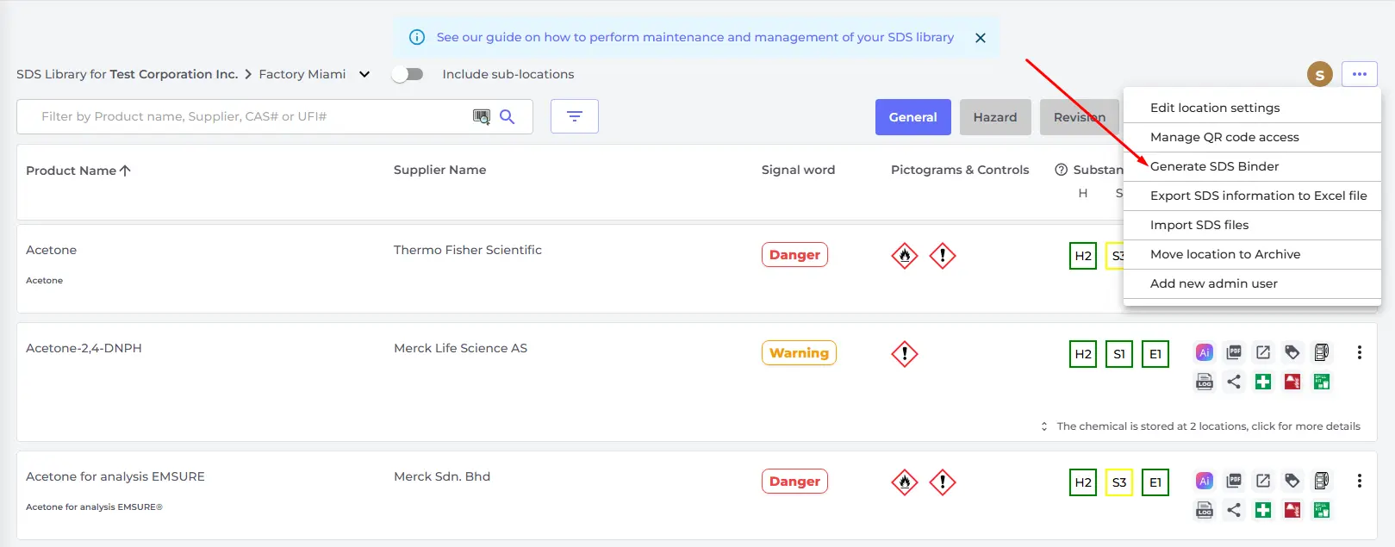Click the magnifying glass search icon
The width and height of the screenshot is (1395, 547).
[x=508, y=116]
